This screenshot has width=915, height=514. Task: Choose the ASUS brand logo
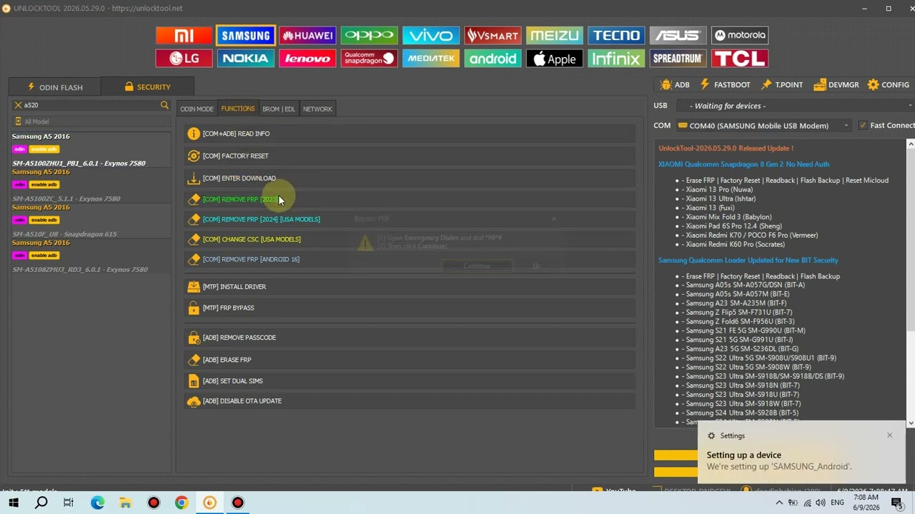click(678, 35)
